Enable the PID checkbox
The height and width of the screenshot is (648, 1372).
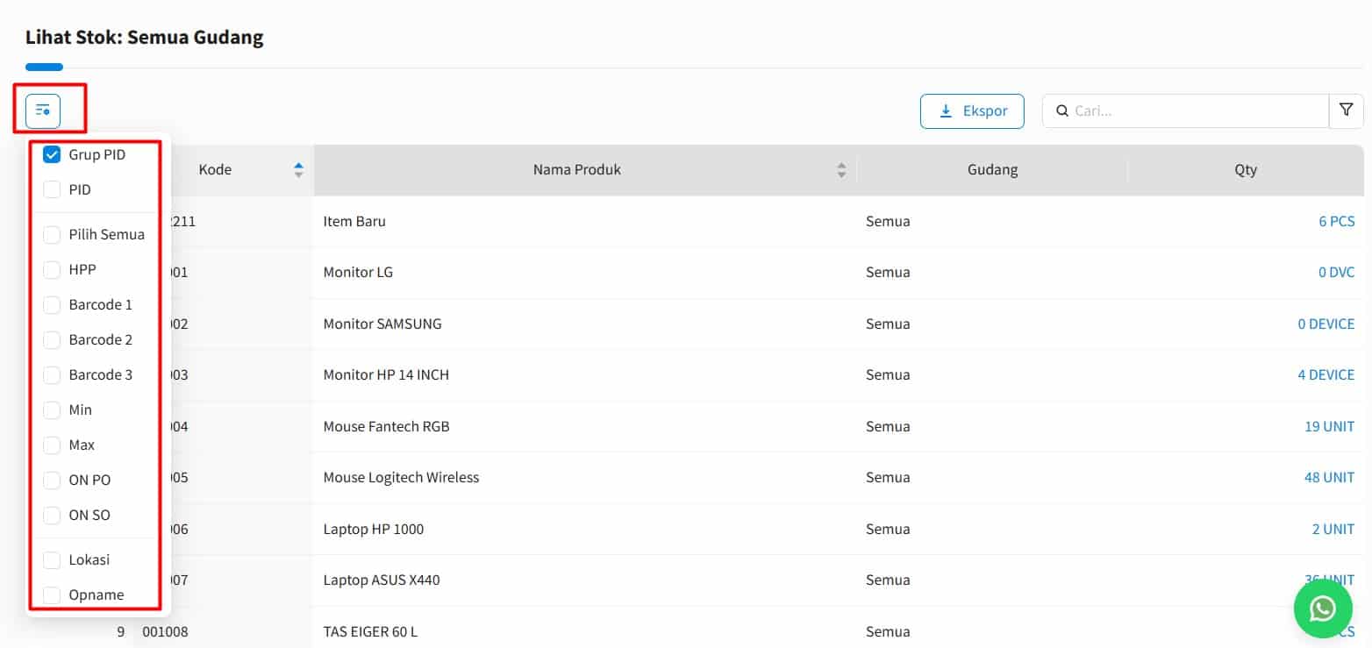51,189
